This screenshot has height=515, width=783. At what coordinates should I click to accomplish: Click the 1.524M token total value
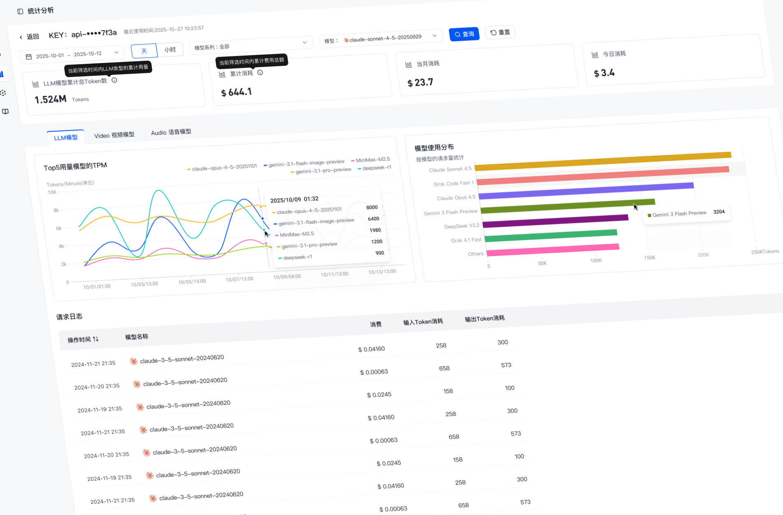click(50, 99)
